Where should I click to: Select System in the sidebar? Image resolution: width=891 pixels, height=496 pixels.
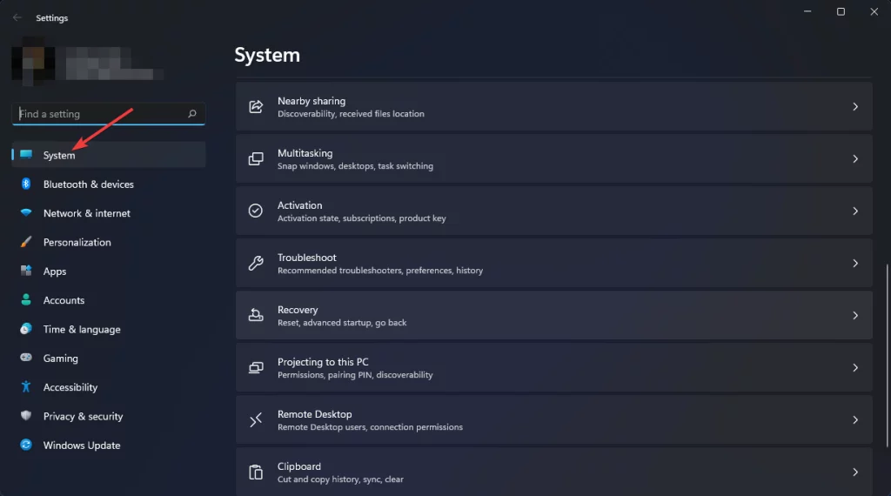tap(109, 155)
